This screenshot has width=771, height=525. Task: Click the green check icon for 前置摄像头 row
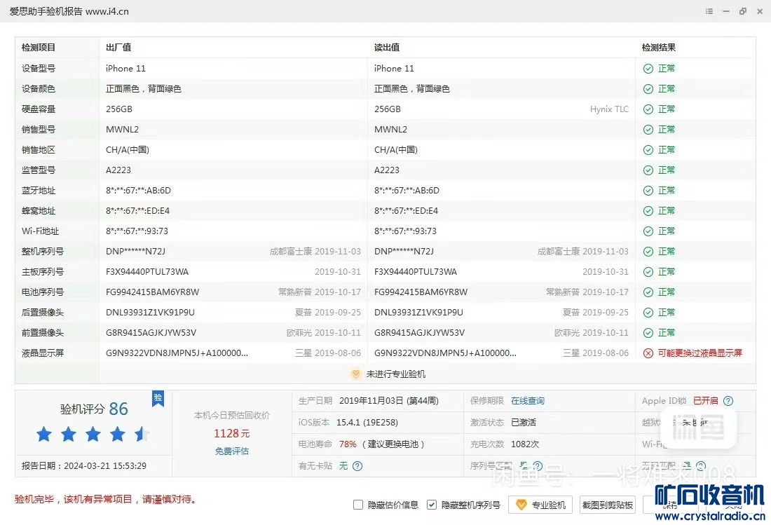(x=648, y=333)
